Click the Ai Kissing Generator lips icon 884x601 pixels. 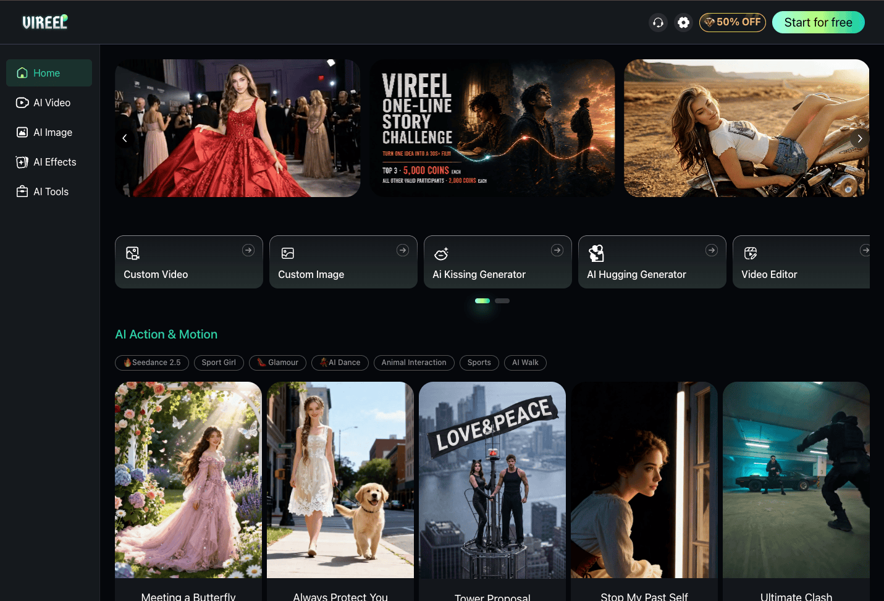click(442, 253)
